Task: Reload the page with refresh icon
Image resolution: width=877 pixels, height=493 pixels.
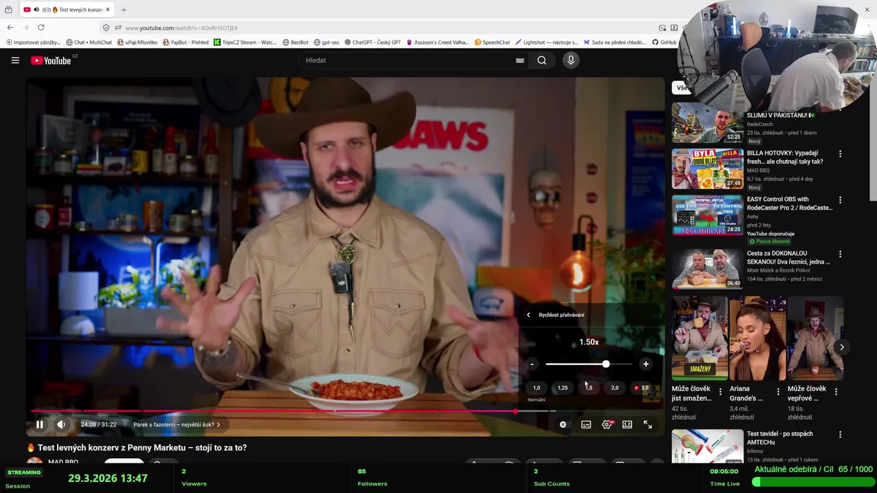Action: click(41, 27)
